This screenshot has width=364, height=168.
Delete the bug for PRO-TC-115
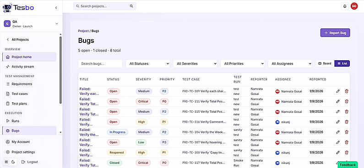(x=347, y=111)
